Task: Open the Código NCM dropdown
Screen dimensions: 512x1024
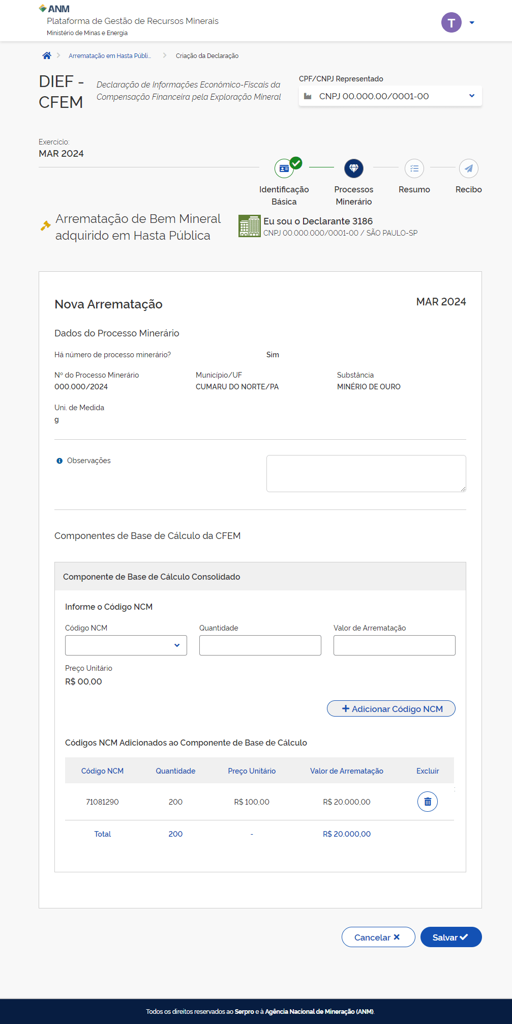Action: click(126, 645)
